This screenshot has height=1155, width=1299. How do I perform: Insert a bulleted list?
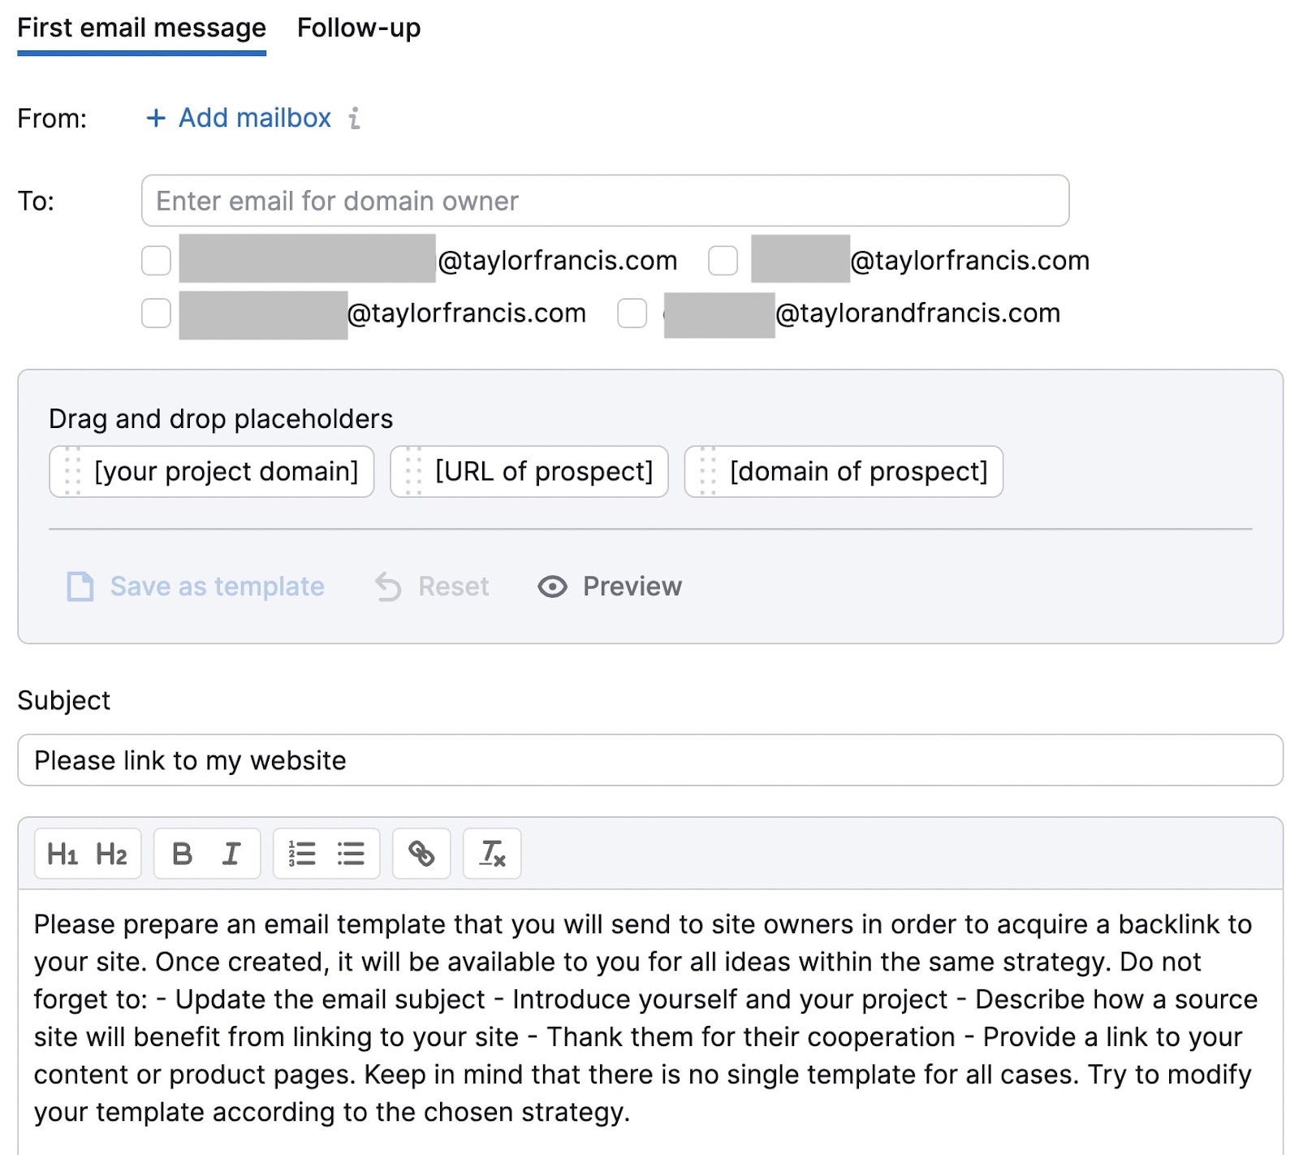[351, 854]
